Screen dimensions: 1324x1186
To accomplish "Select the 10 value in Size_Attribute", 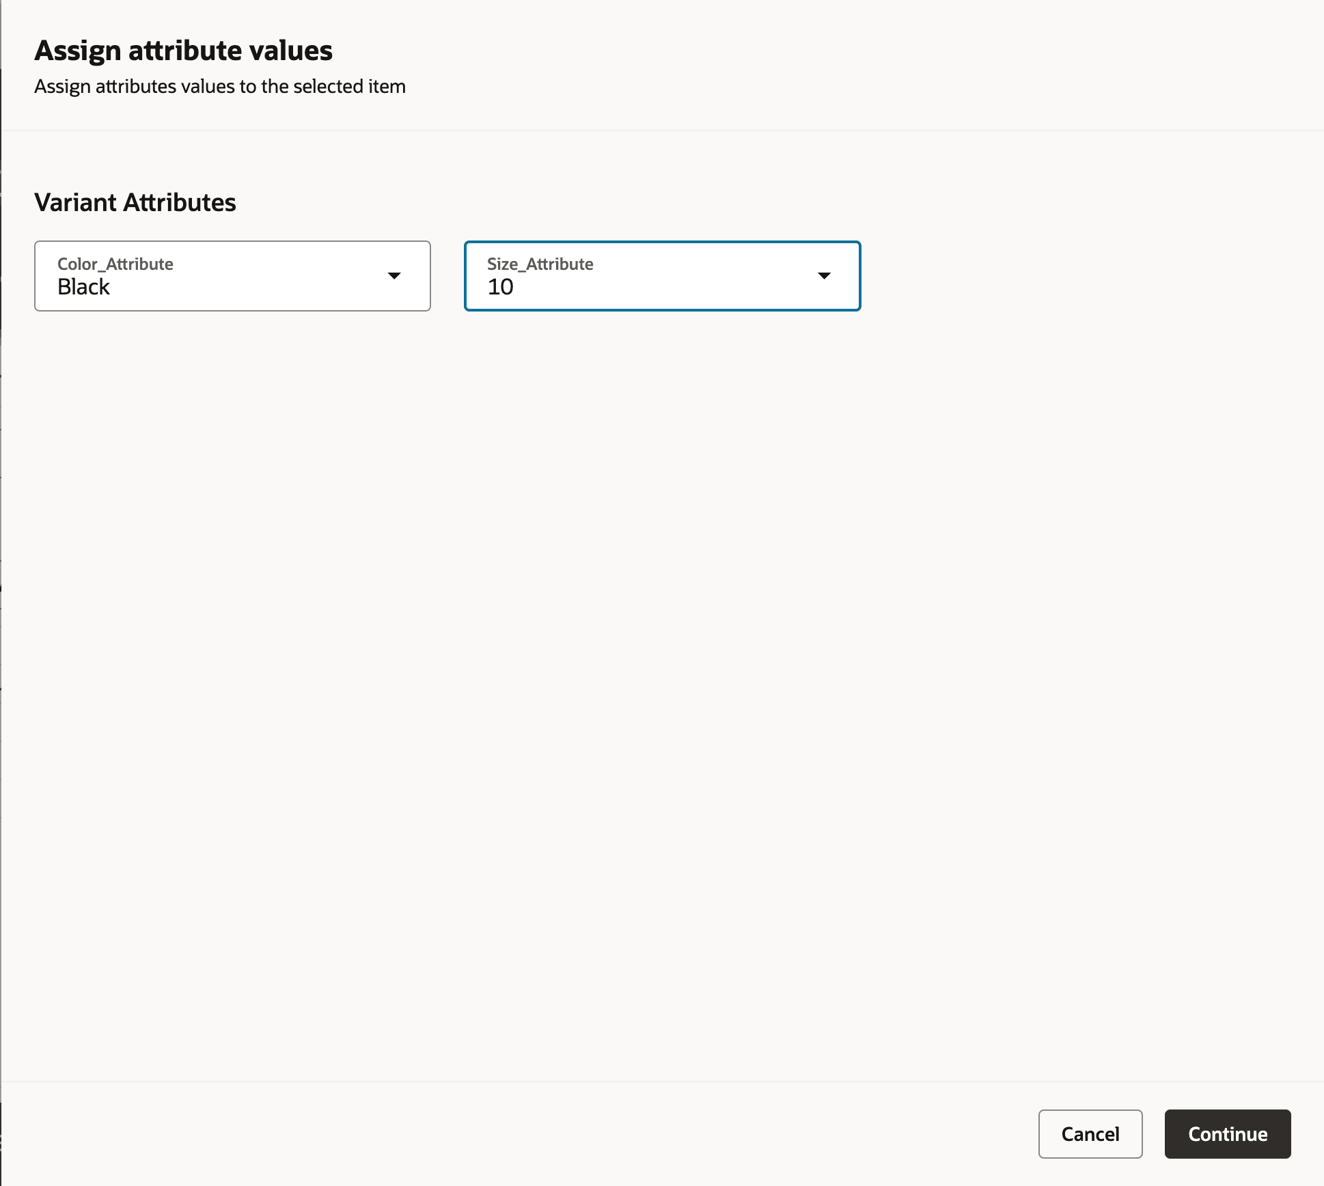I will pyautogui.click(x=501, y=287).
